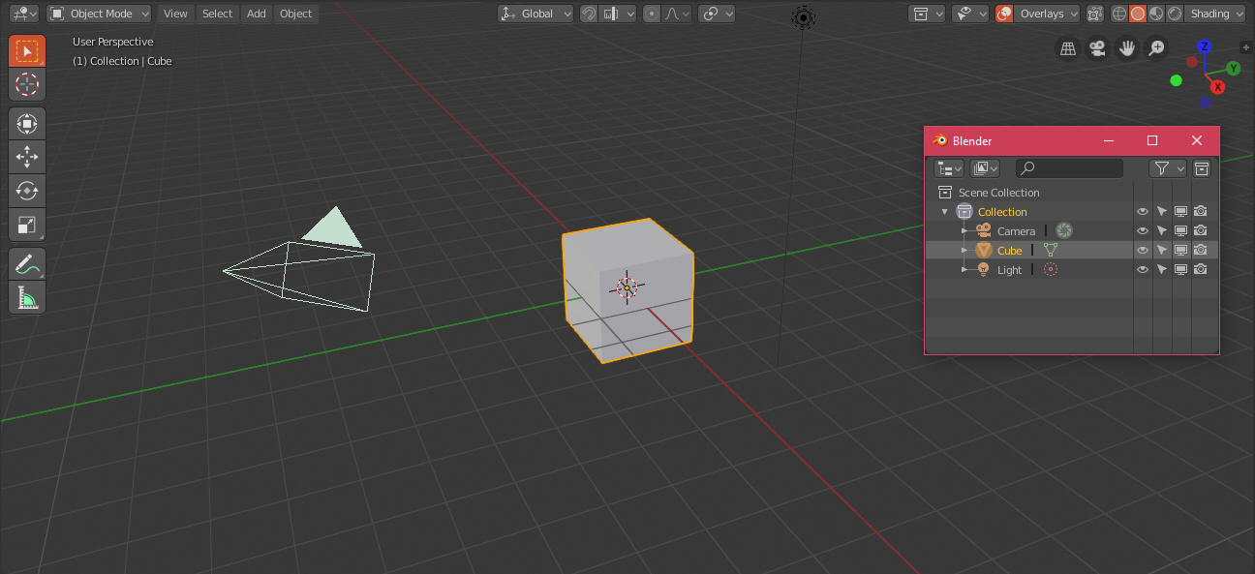Open Global transform orientation dropdown
This screenshot has height=574, width=1255.
point(536,14)
